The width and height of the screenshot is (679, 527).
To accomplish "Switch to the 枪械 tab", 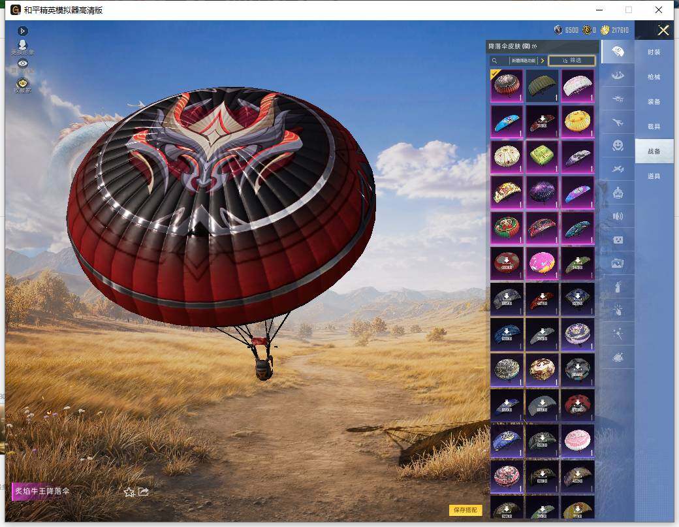I will [654, 76].
